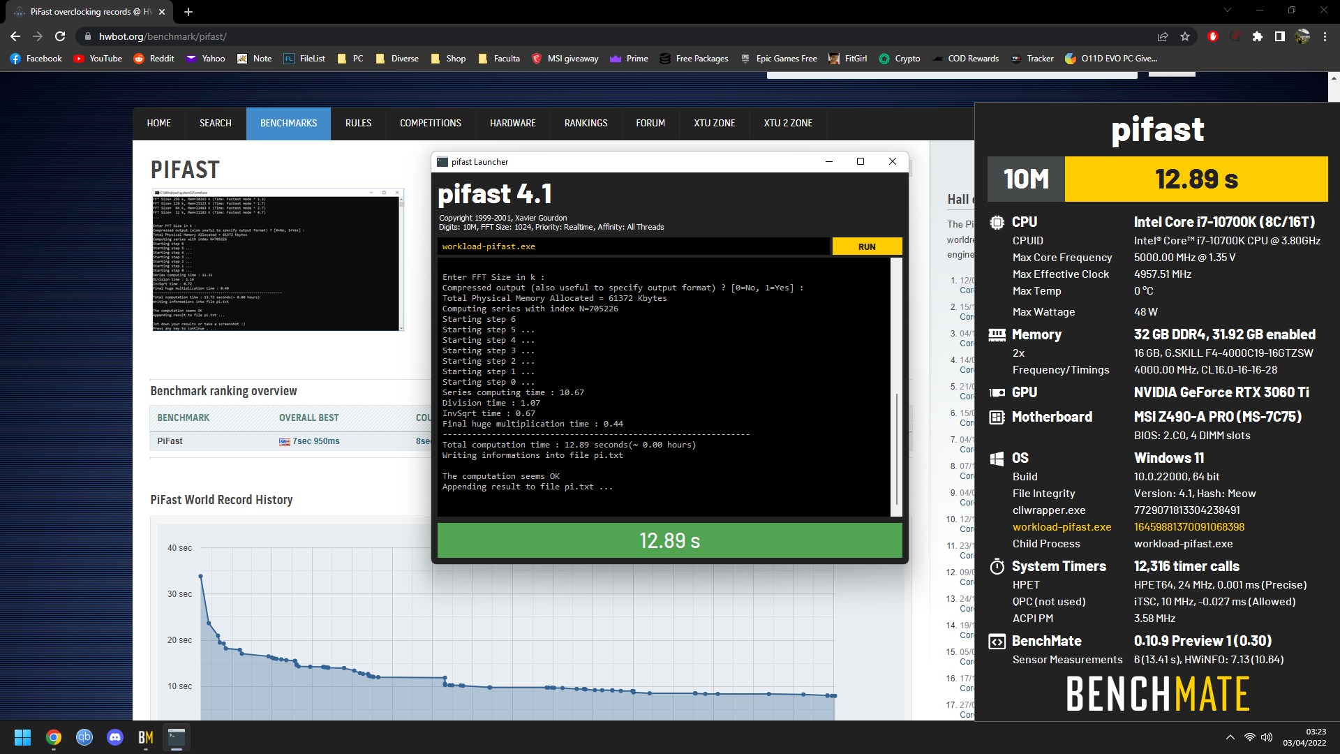Open Chrome from the taskbar
Screen dimensions: 1340x754
54,737
